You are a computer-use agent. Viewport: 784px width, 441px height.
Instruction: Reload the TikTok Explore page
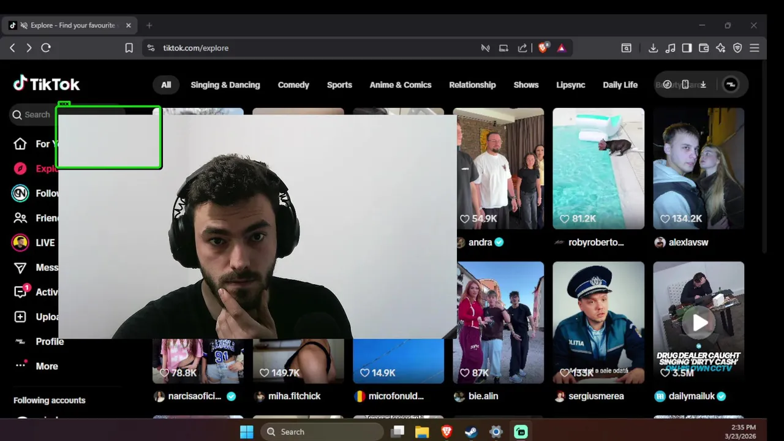[46, 48]
